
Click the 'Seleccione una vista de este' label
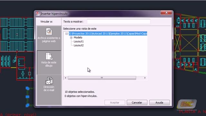click(80, 29)
